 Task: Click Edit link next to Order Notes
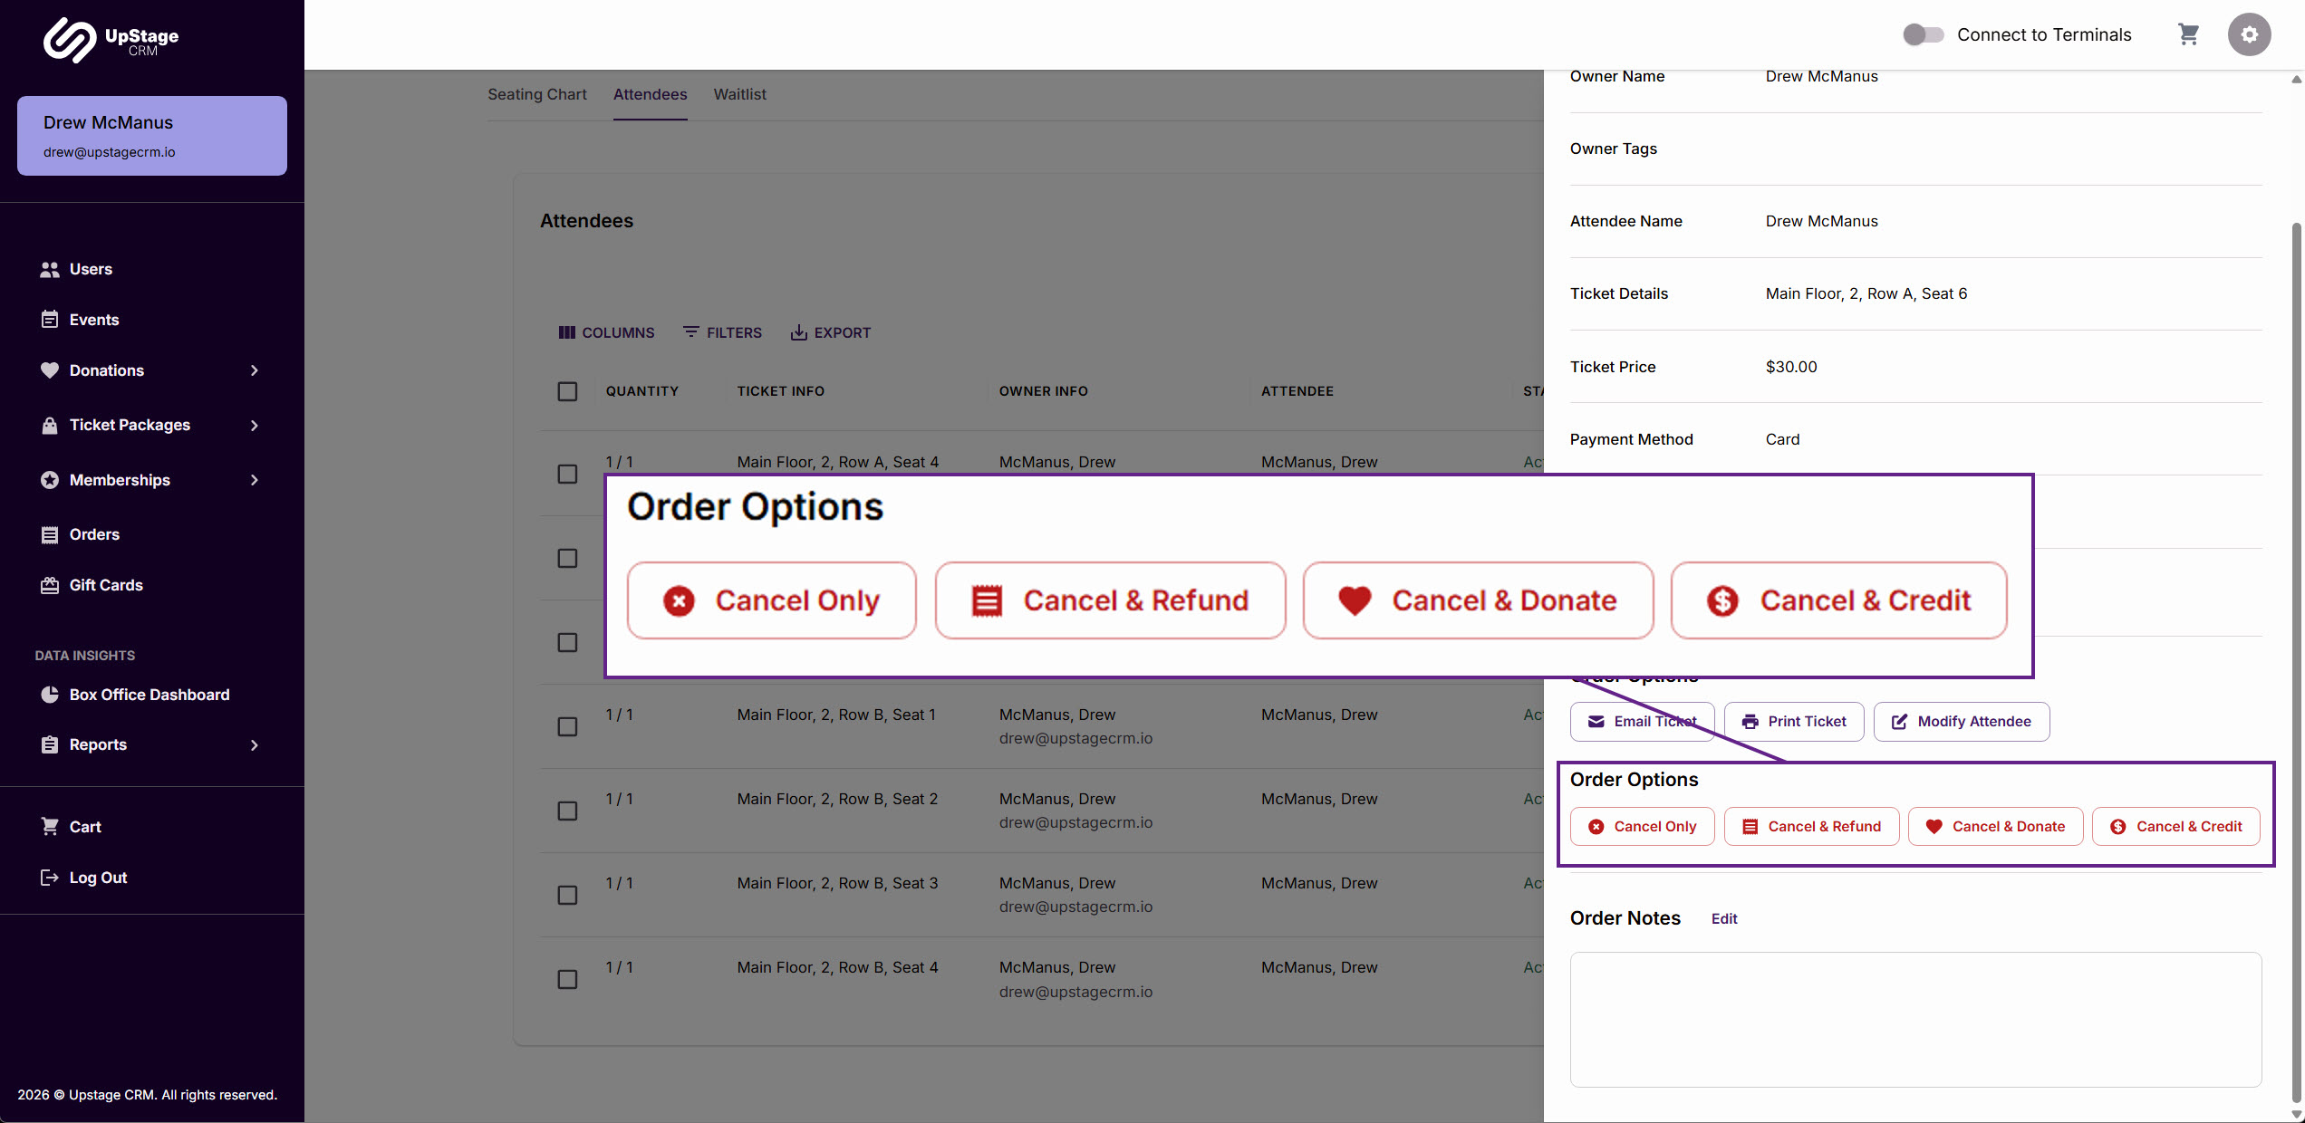tap(1723, 918)
